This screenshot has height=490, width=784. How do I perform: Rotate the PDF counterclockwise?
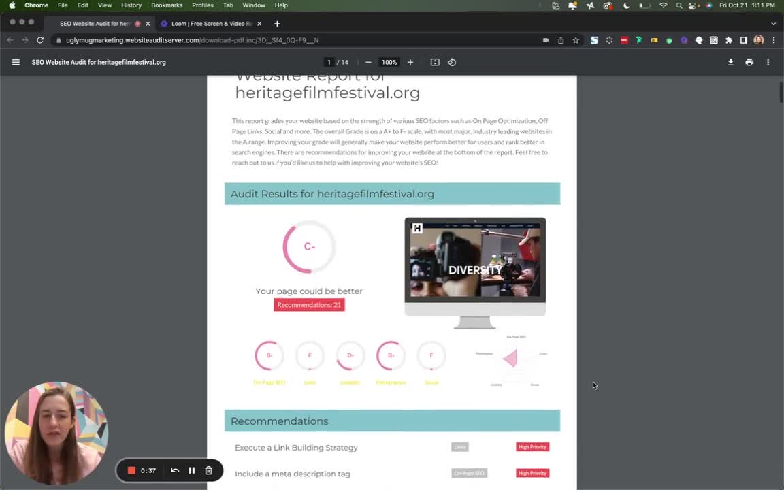452,62
